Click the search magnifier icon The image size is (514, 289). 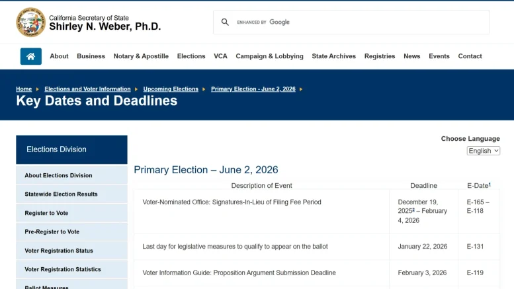225,22
